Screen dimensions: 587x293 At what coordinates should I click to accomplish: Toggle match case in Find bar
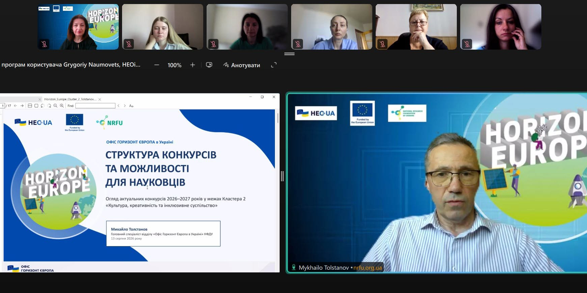131,106
